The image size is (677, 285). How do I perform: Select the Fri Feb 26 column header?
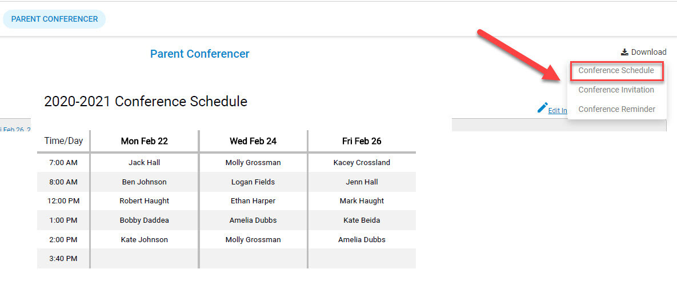point(362,141)
